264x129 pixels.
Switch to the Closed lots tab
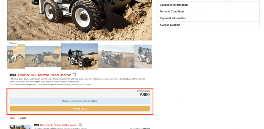[23, 118]
